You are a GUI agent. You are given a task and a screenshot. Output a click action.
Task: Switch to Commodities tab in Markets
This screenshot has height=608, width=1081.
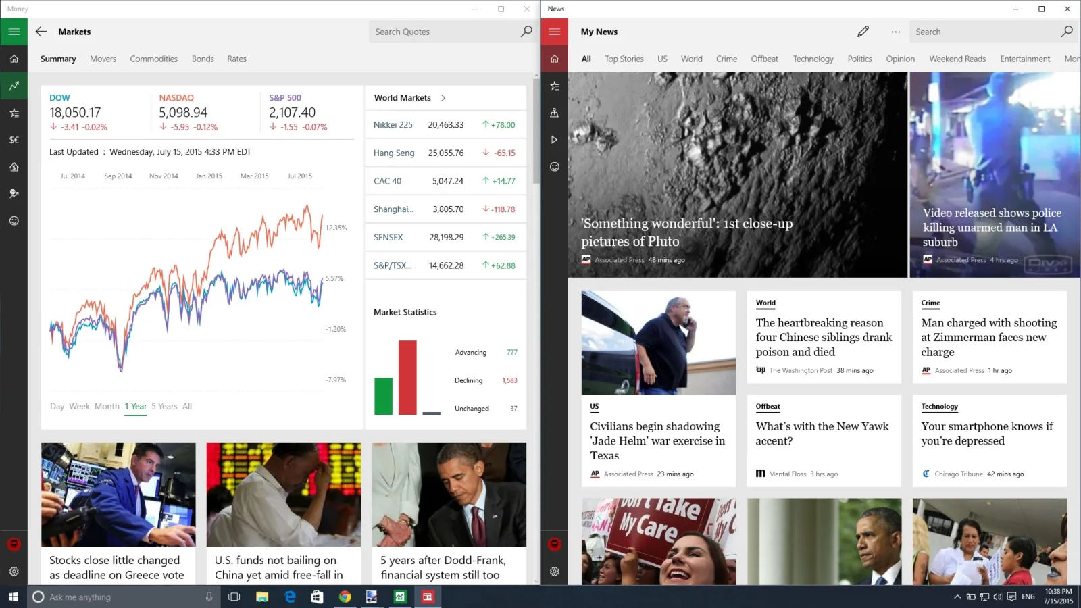tap(153, 59)
